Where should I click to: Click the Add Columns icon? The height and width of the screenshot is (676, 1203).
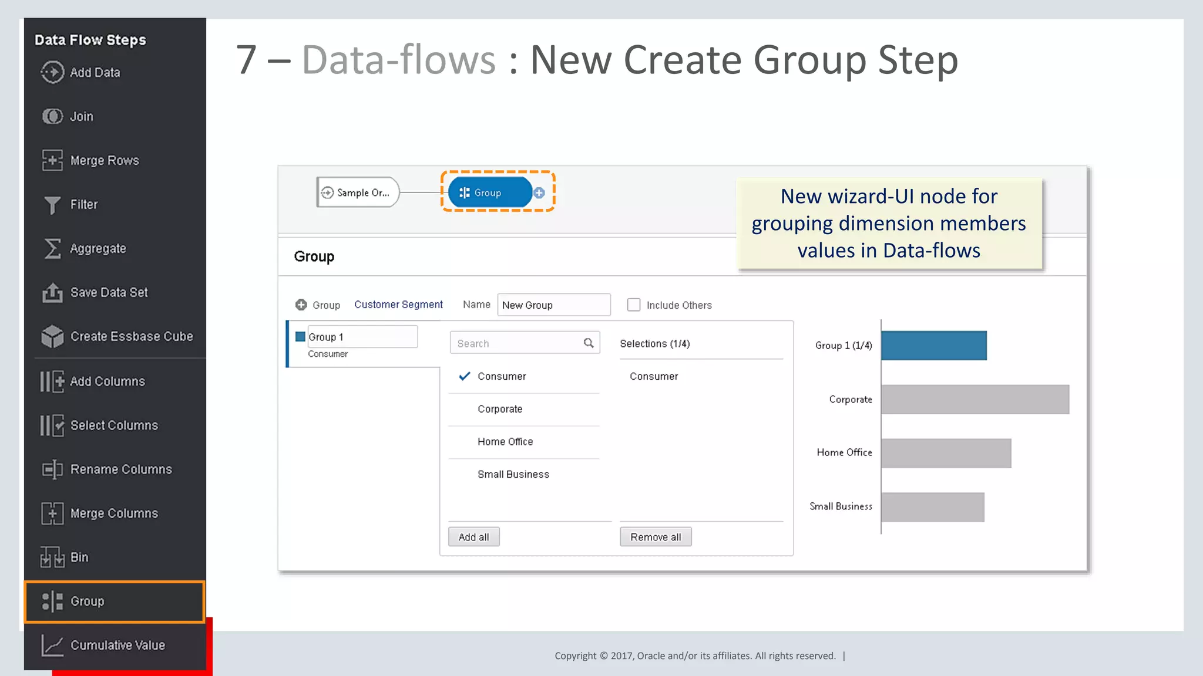pos(52,381)
